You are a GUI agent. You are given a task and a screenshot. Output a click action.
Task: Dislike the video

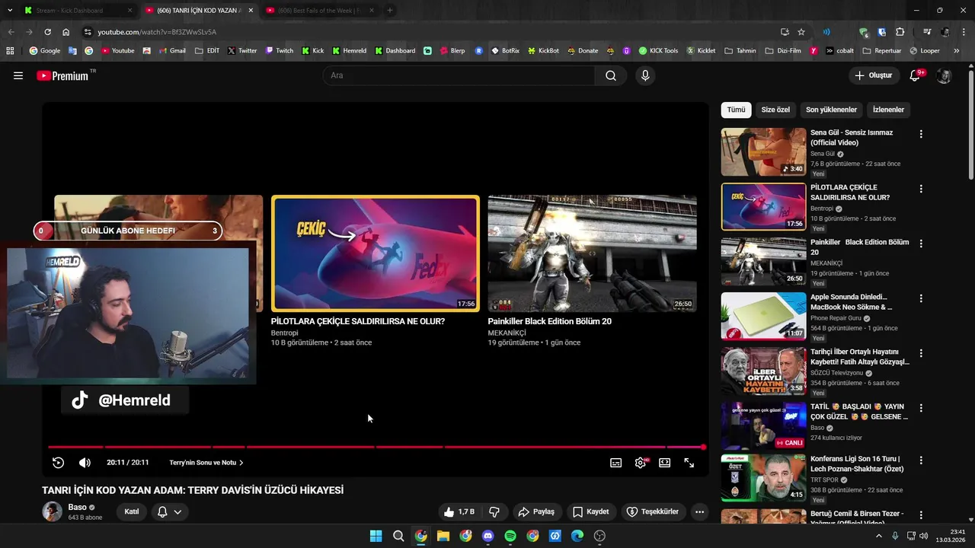click(494, 511)
